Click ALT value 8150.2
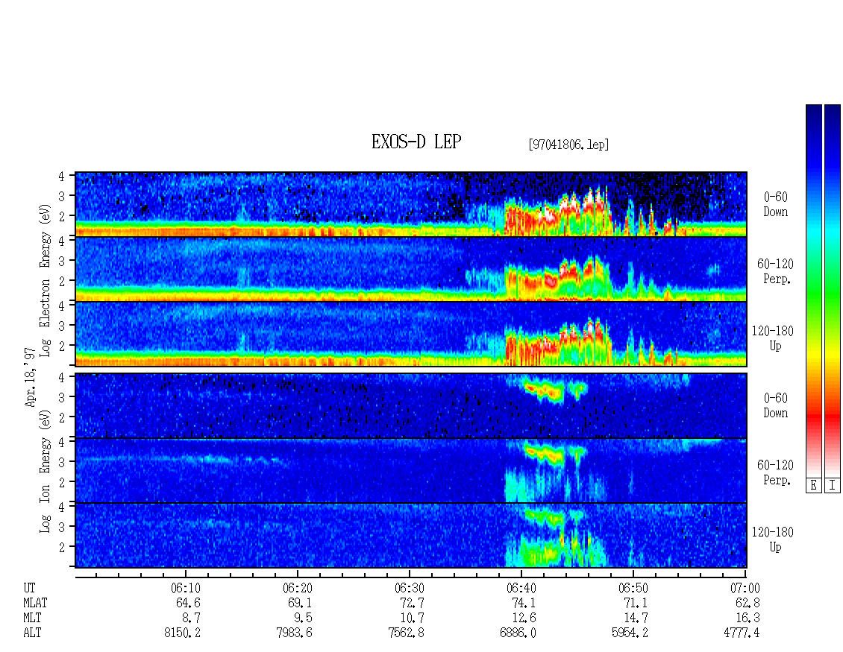Screen dimensions: 843x652 [182, 633]
